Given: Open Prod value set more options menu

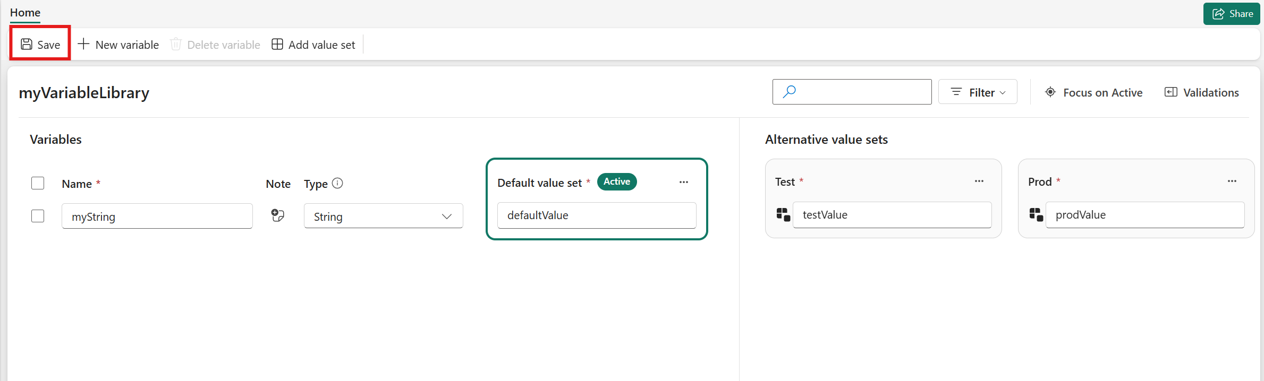Looking at the screenshot, I should tap(1232, 181).
